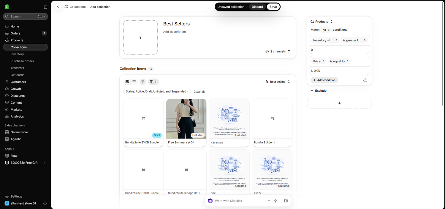Edit the price value field

tap(339, 71)
